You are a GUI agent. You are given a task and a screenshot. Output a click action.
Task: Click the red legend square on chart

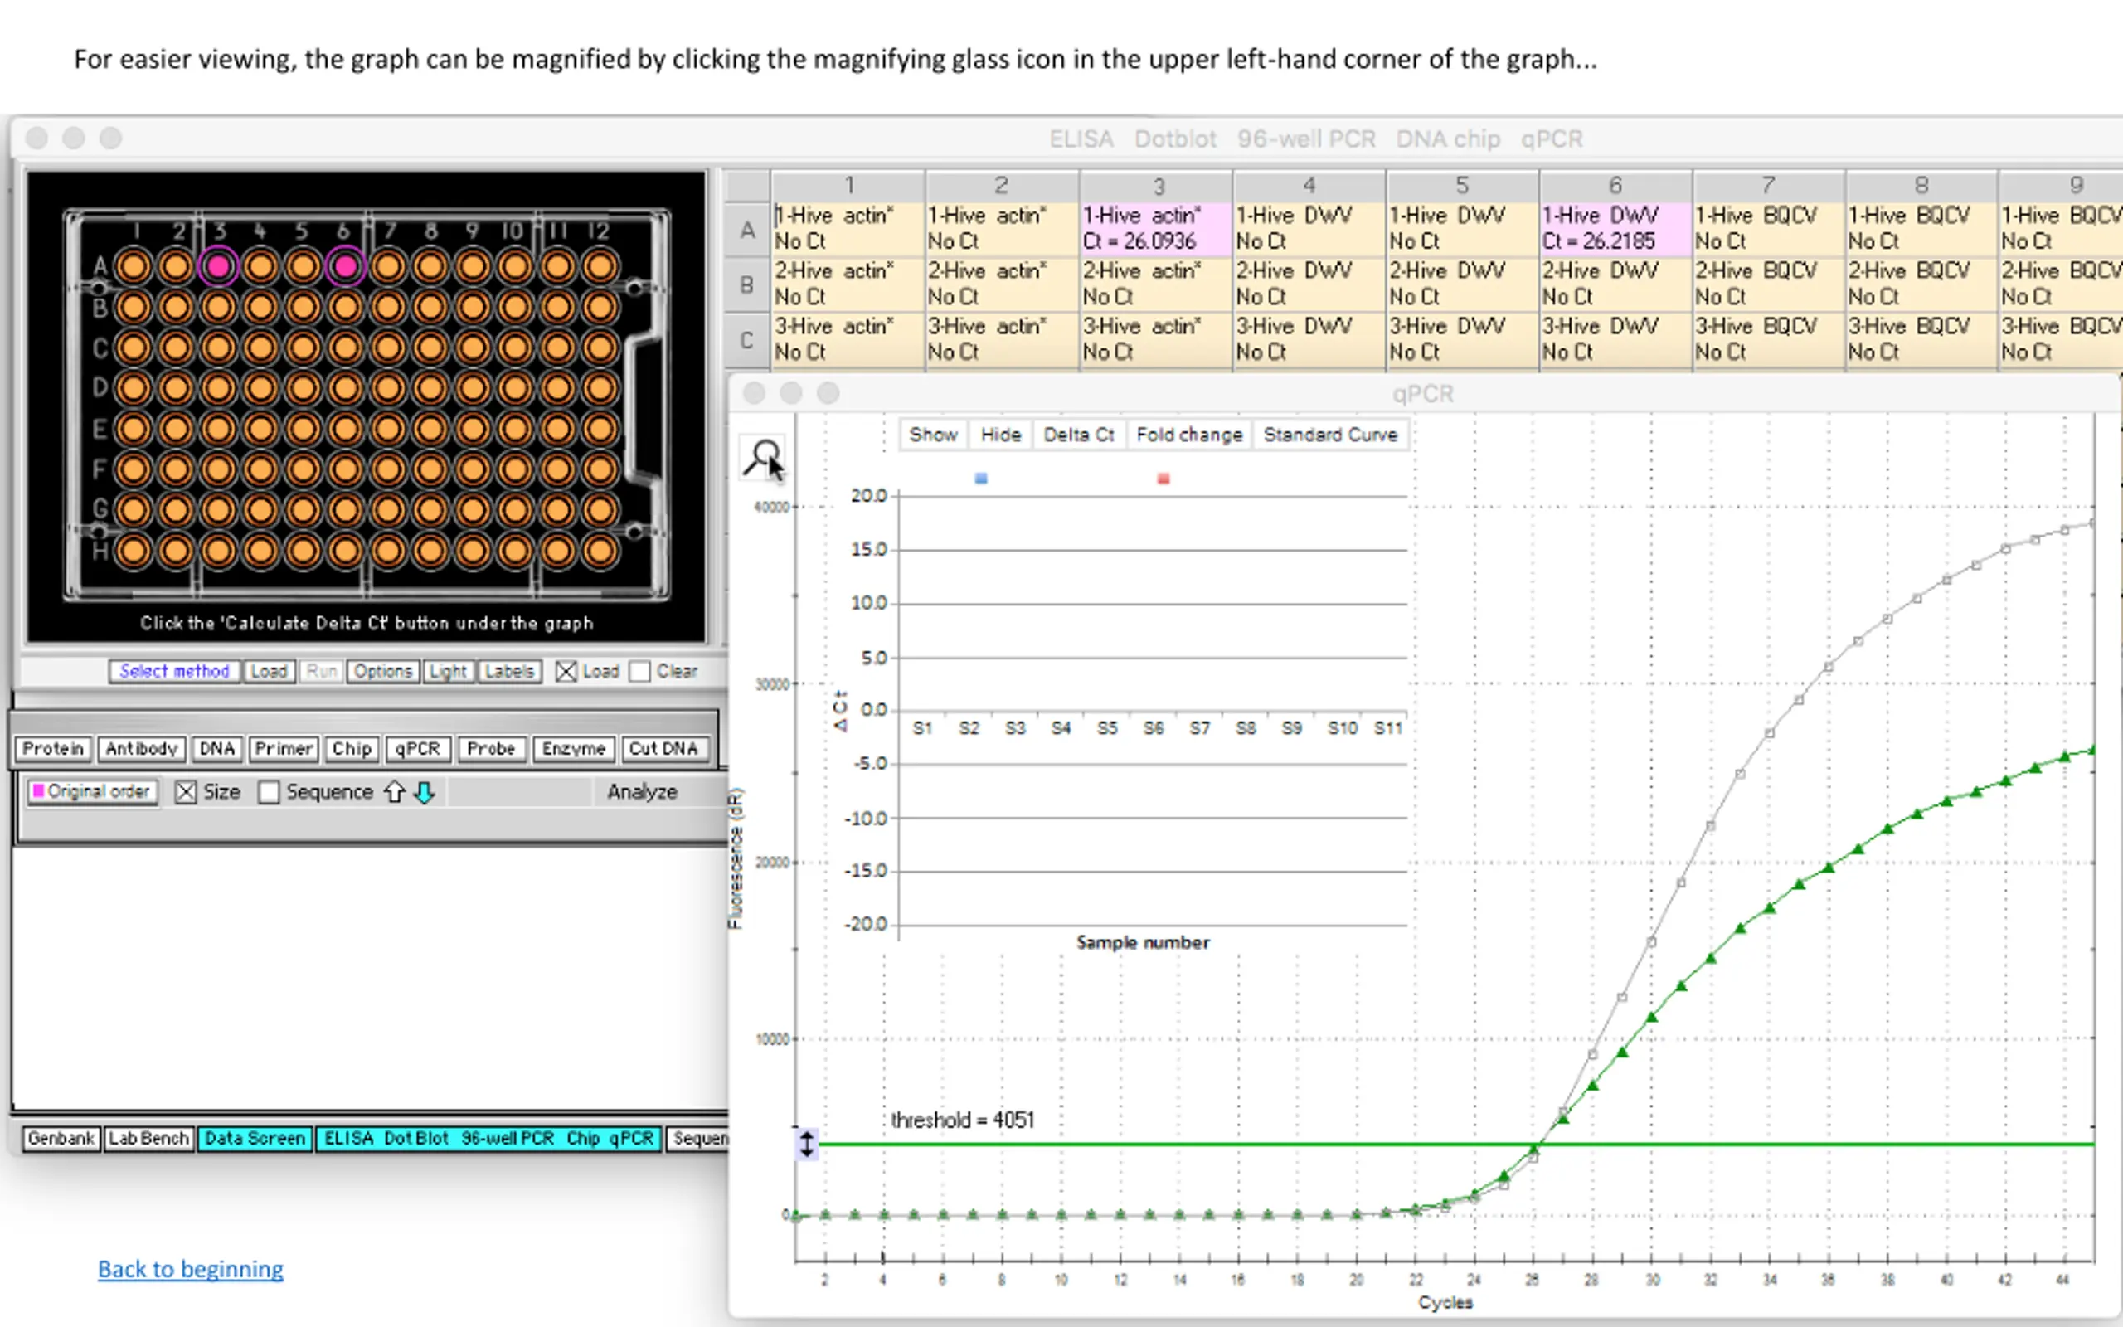point(1164,479)
